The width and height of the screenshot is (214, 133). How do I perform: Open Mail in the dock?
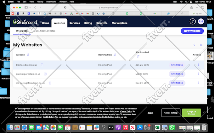(39, 127)
